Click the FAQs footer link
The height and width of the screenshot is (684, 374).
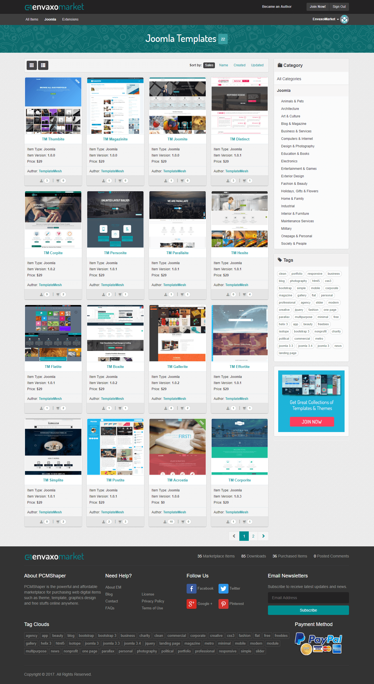110,608
